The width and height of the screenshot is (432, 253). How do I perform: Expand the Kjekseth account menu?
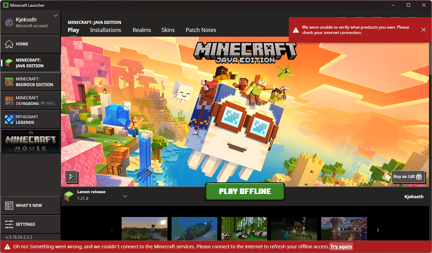click(x=56, y=16)
